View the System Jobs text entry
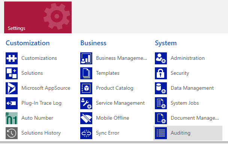Screen dimensions: 228x144 tap(185, 103)
